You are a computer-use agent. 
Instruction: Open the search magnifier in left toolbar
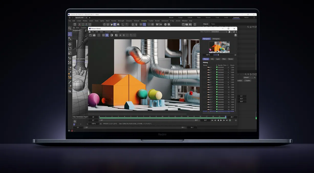(70, 28)
